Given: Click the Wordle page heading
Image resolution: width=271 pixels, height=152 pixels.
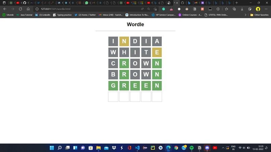Looking at the screenshot, I should pos(135,24).
